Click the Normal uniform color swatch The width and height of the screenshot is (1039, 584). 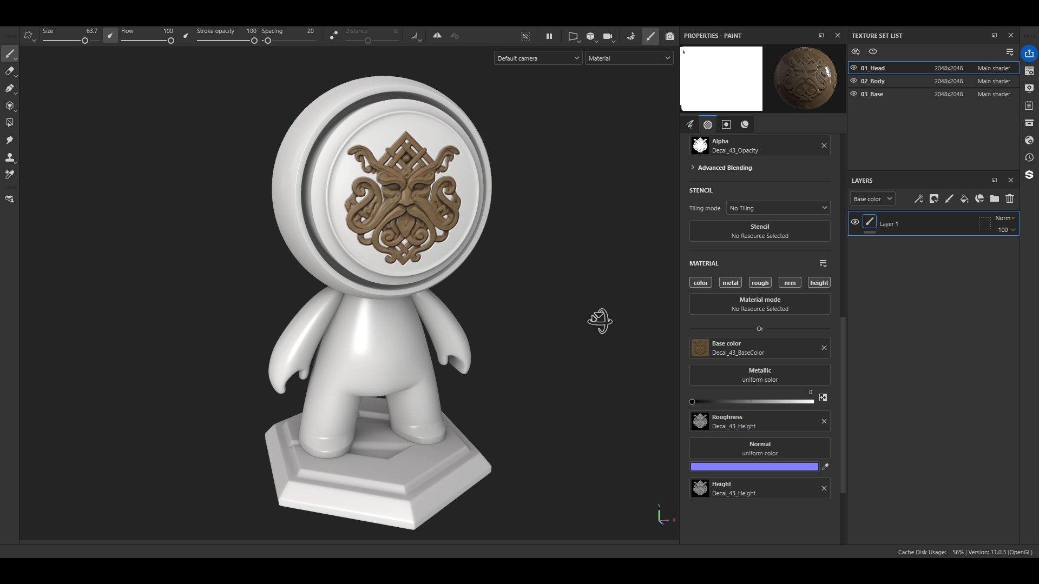pos(754,467)
